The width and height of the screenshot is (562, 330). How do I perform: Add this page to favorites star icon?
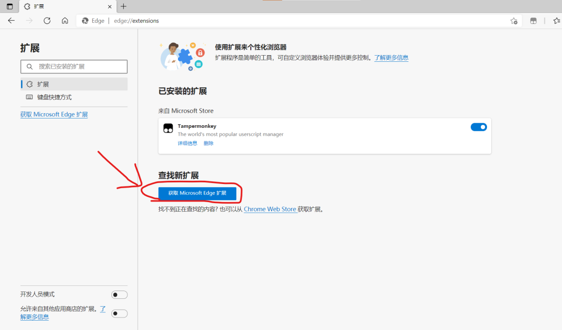coord(514,21)
